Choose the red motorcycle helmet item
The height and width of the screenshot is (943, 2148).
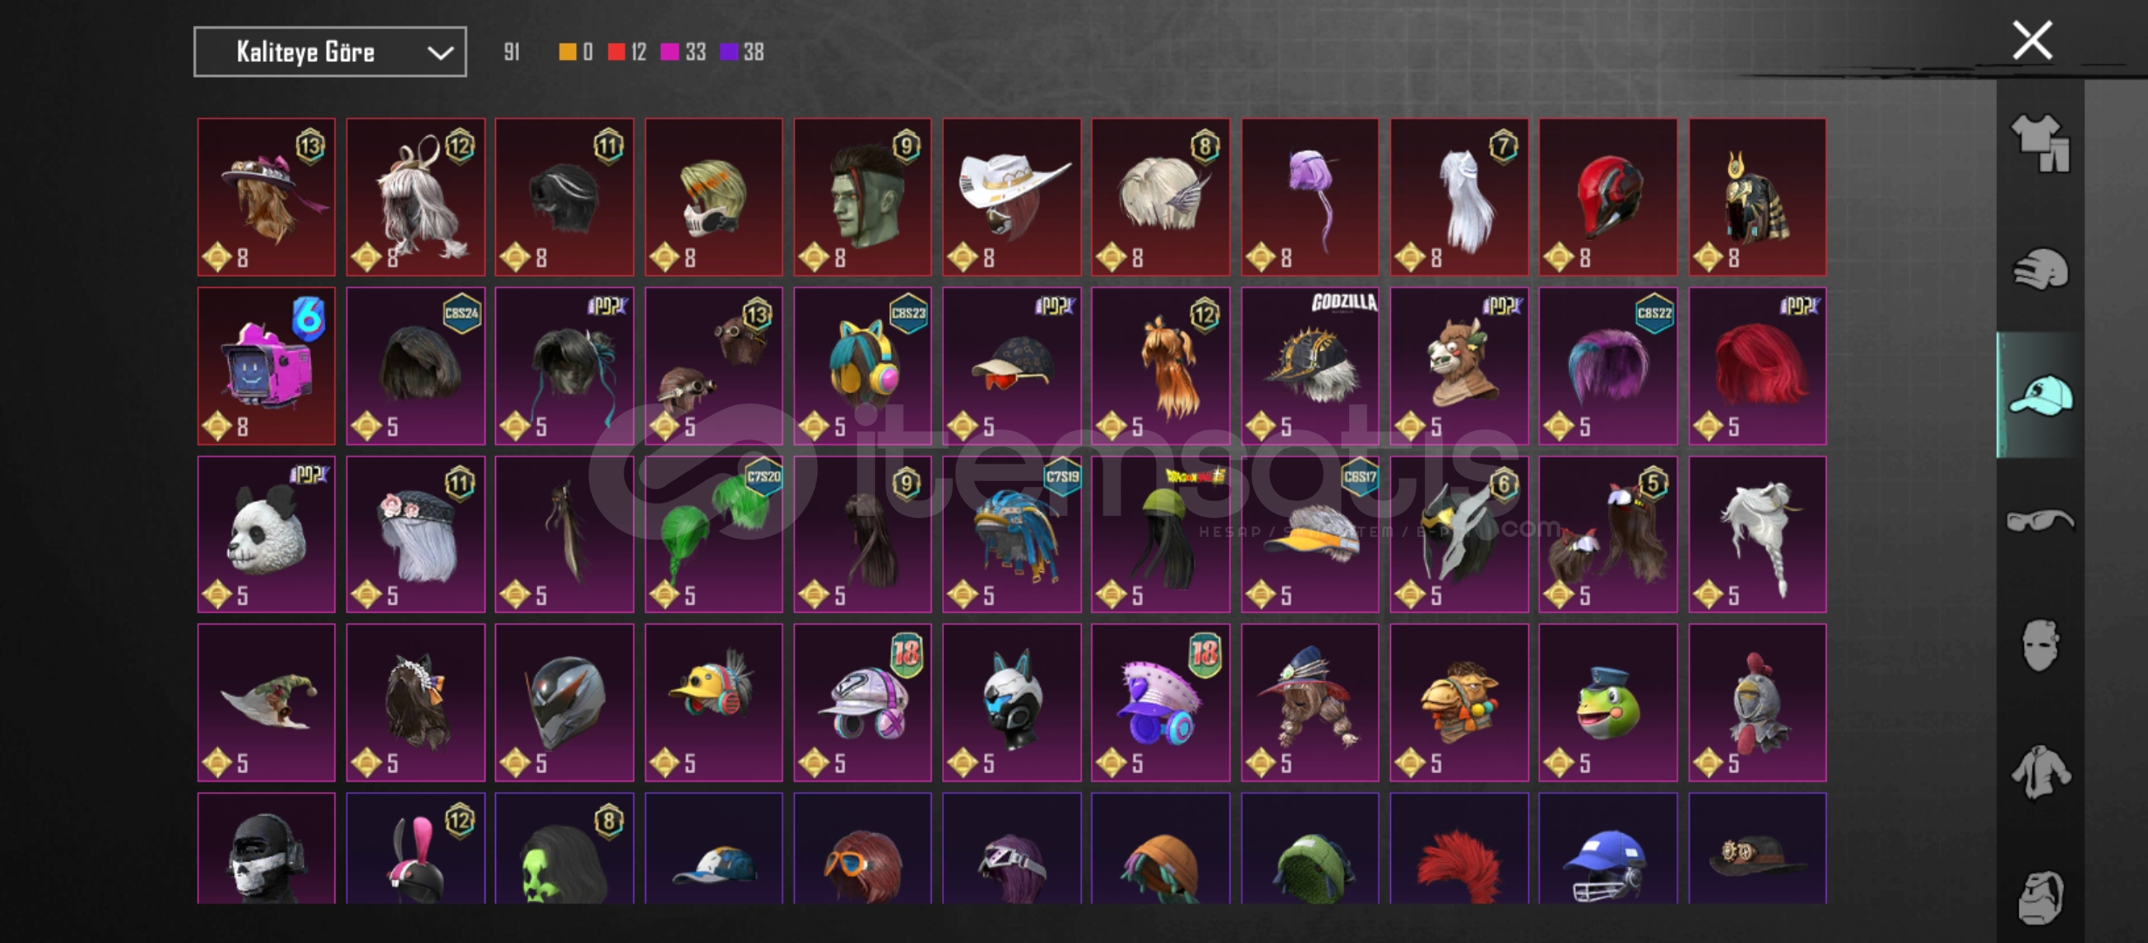tap(1608, 197)
